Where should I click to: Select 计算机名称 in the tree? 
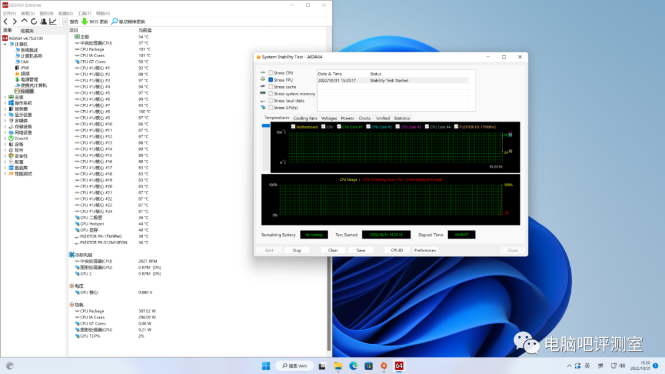tap(31, 56)
